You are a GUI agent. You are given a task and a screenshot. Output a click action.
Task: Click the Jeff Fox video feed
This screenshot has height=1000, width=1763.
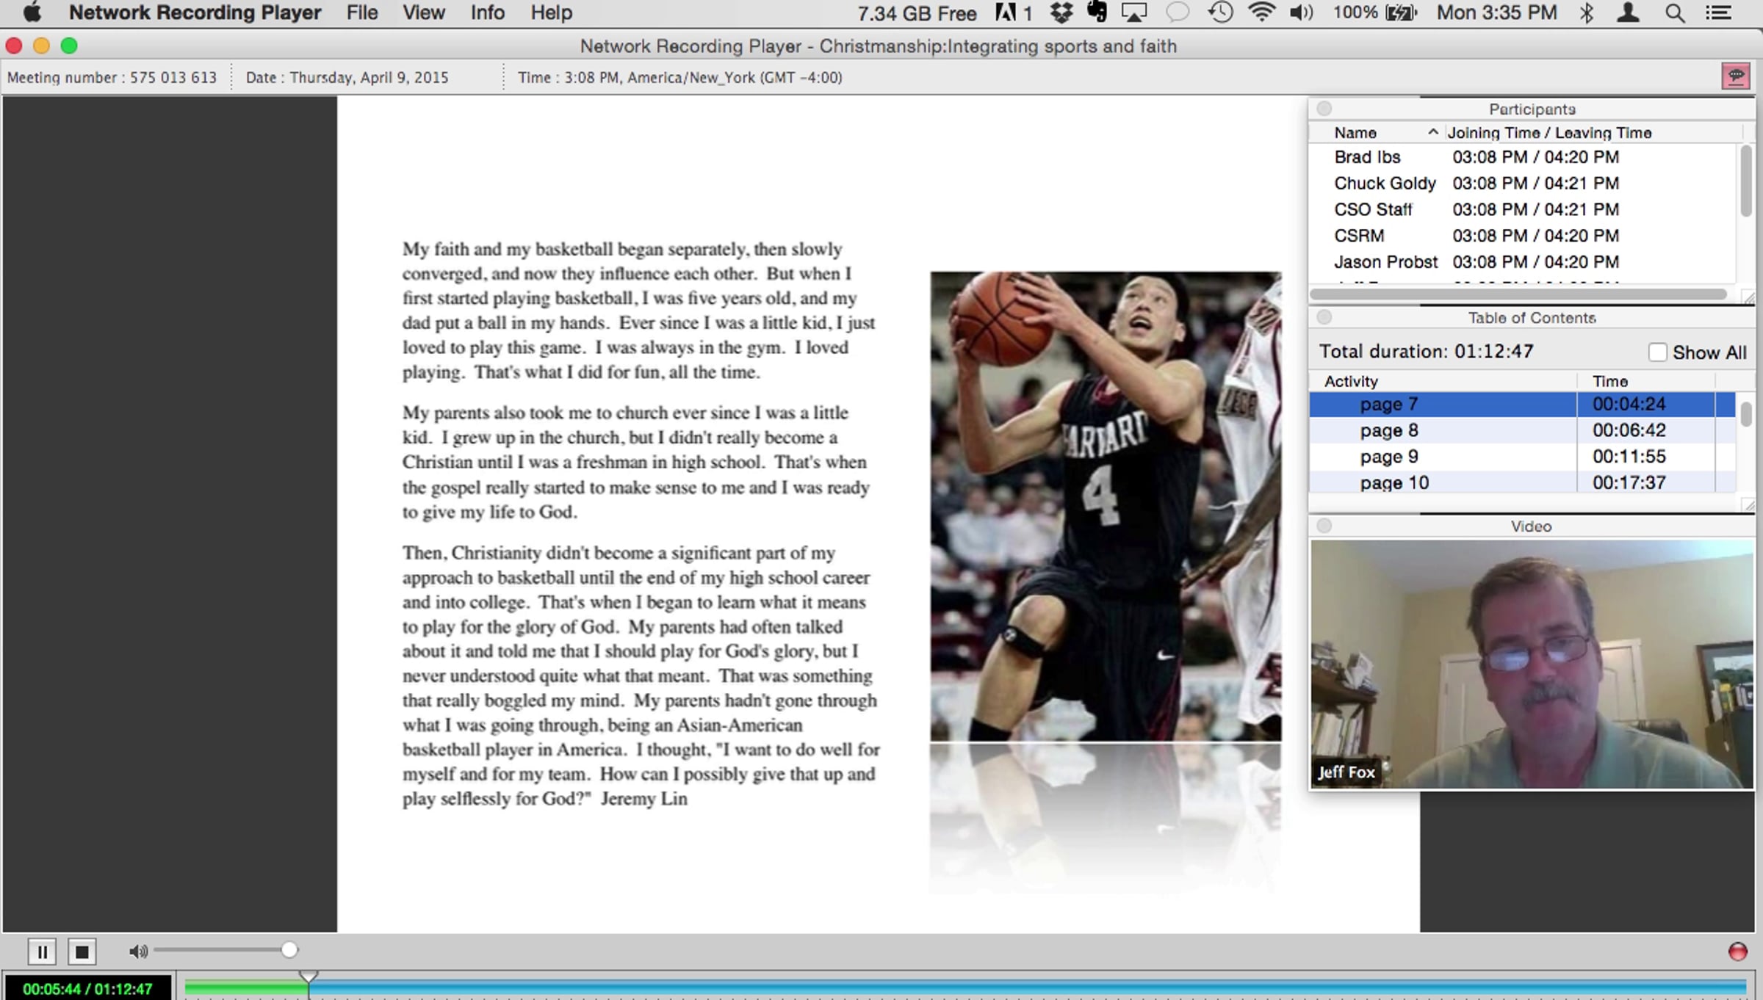[1532, 664]
